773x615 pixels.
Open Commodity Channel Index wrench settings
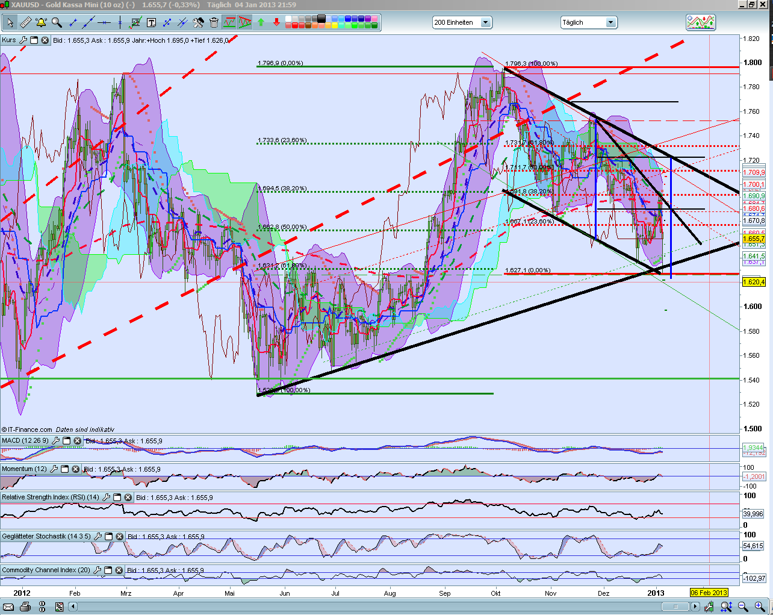click(x=98, y=570)
